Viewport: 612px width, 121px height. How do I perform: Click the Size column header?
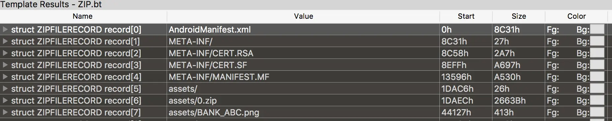tap(519, 16)
